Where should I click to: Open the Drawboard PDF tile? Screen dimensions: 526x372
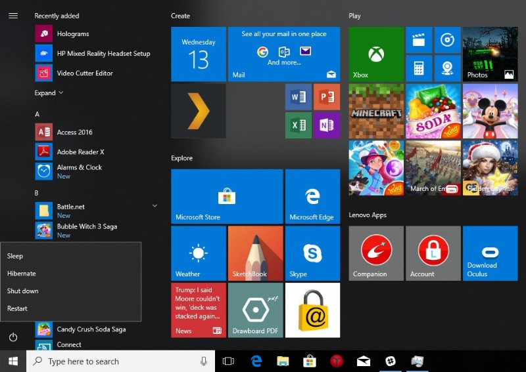255,310
